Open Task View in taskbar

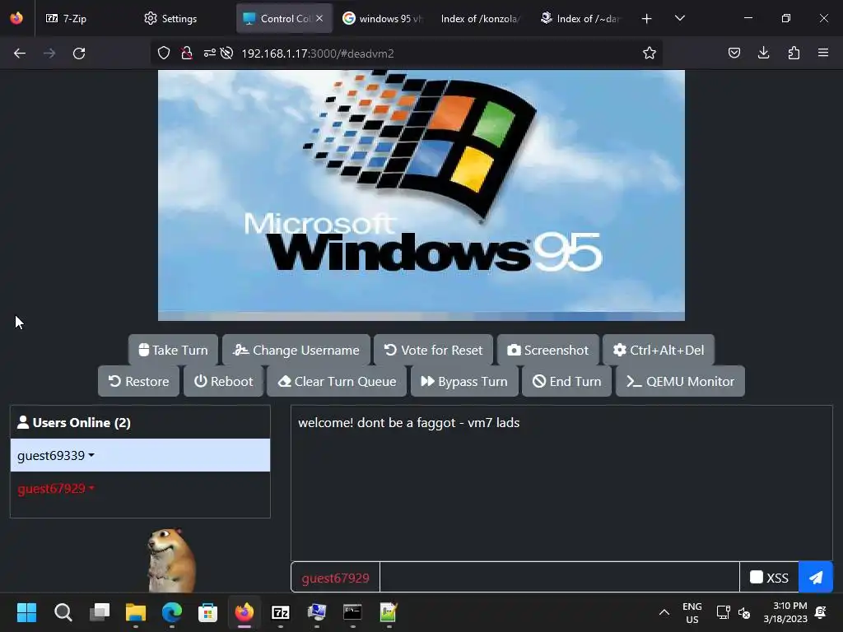(x=100, y=612)
